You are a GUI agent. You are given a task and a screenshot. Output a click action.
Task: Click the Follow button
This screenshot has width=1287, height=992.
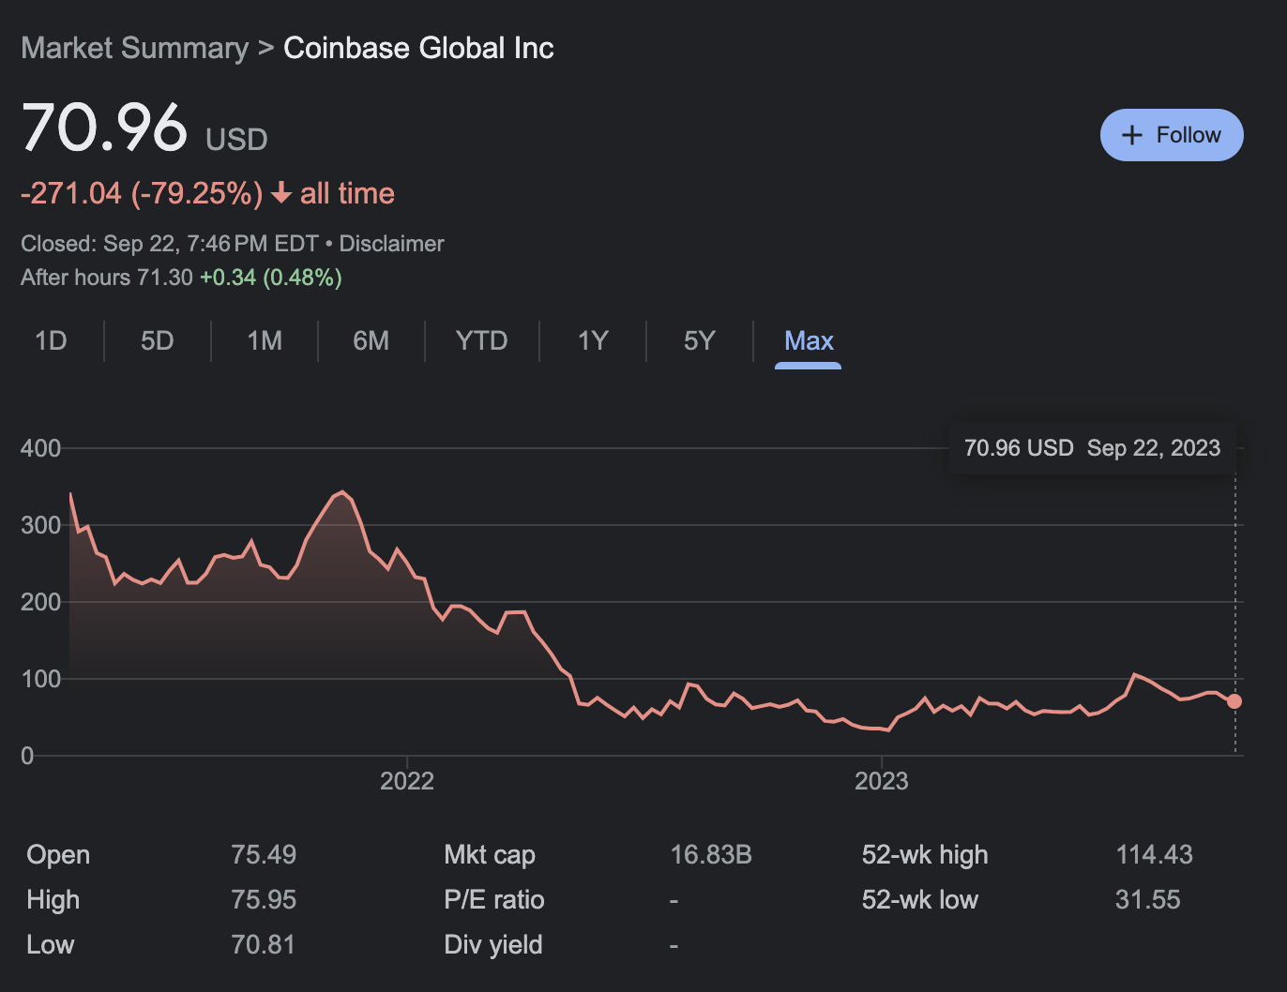coord(1171,134)
